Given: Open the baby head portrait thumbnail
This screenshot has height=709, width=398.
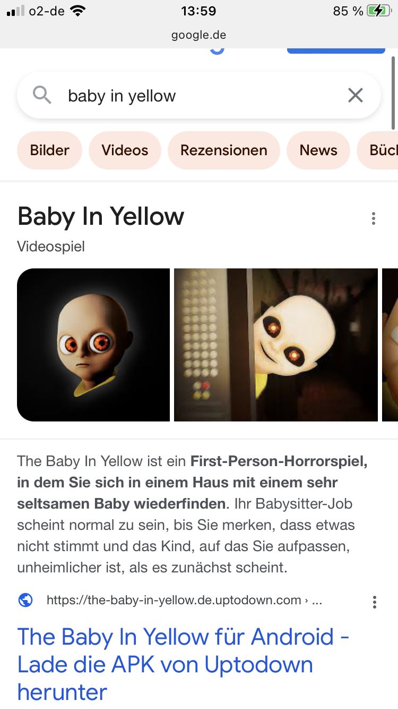Looking at the screenshot, I should 93,345.
